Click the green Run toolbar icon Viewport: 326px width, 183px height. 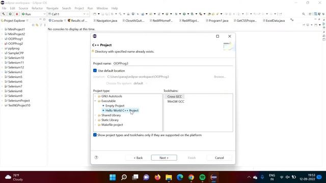(x=184, y=14)
